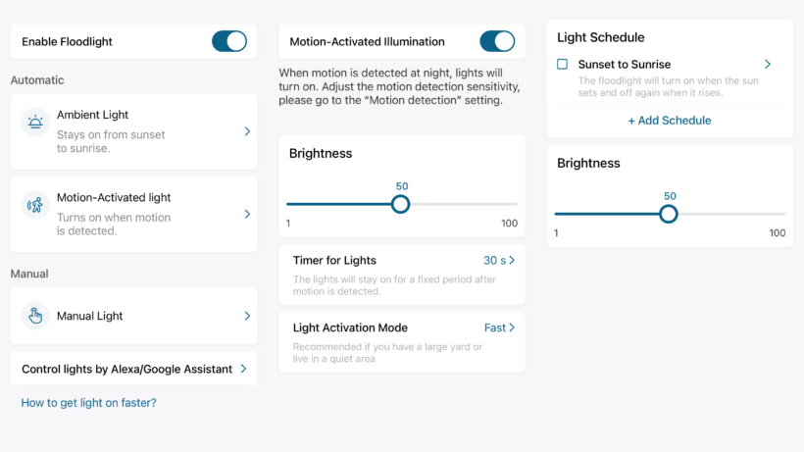
Task: Check the Sunset to Sunrise checkbox
Action: pos(563,64)
